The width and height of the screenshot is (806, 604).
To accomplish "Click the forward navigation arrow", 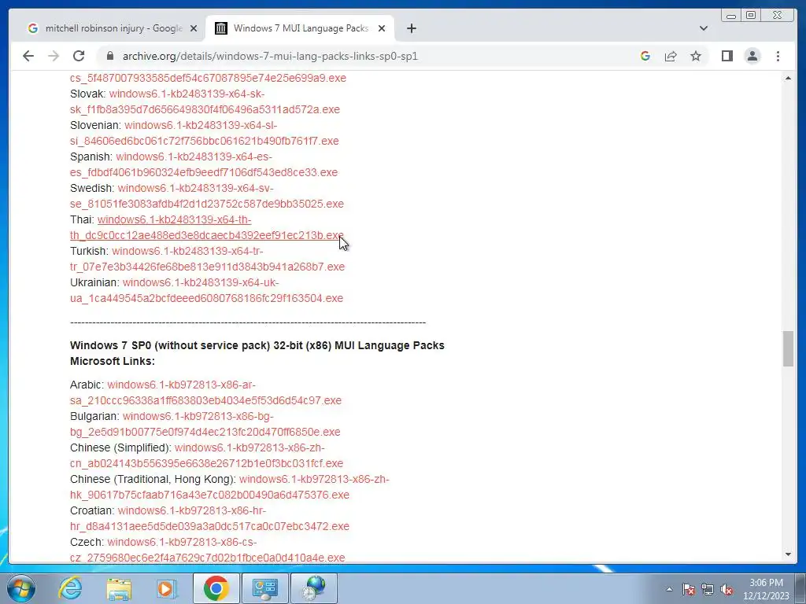I will pos(54,56).
